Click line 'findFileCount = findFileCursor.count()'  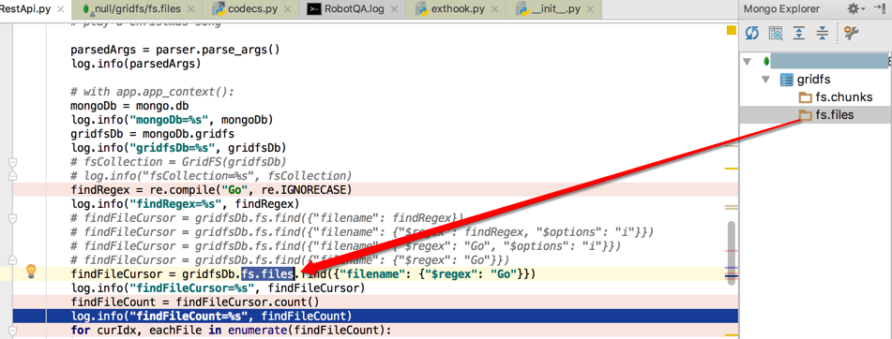[x=195, y=302]
